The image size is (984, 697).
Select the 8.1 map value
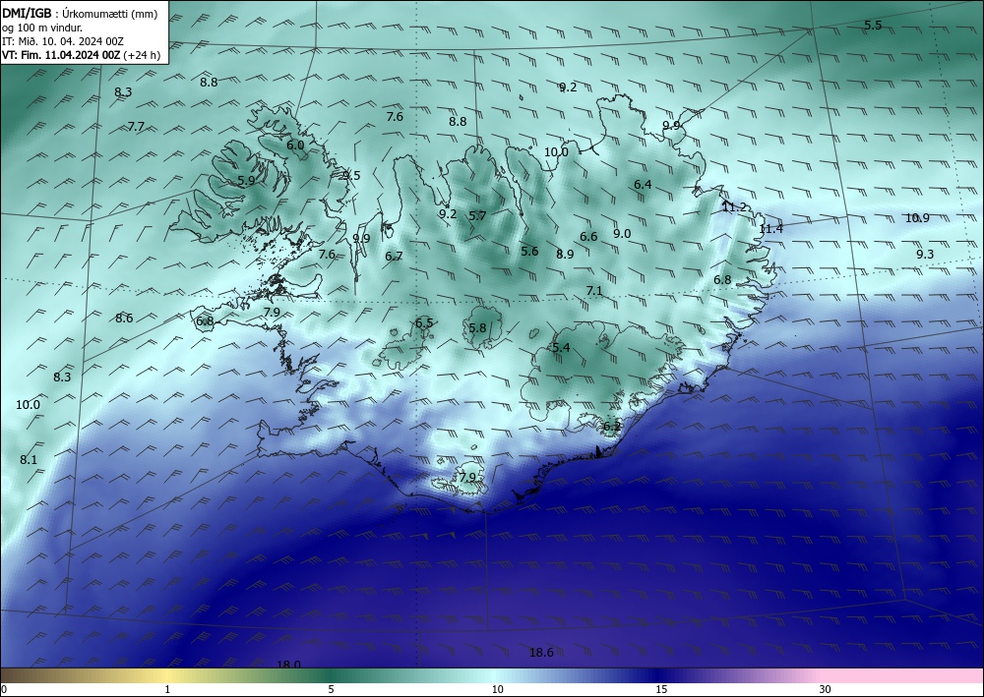29,459
